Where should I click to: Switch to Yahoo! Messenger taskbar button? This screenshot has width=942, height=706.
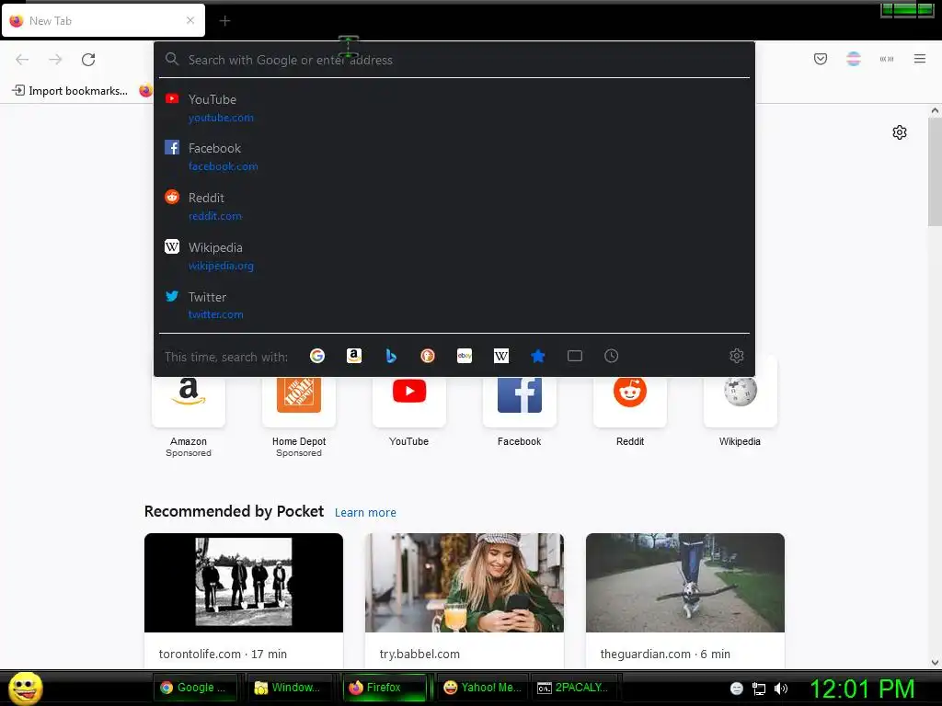click(484, 688)
